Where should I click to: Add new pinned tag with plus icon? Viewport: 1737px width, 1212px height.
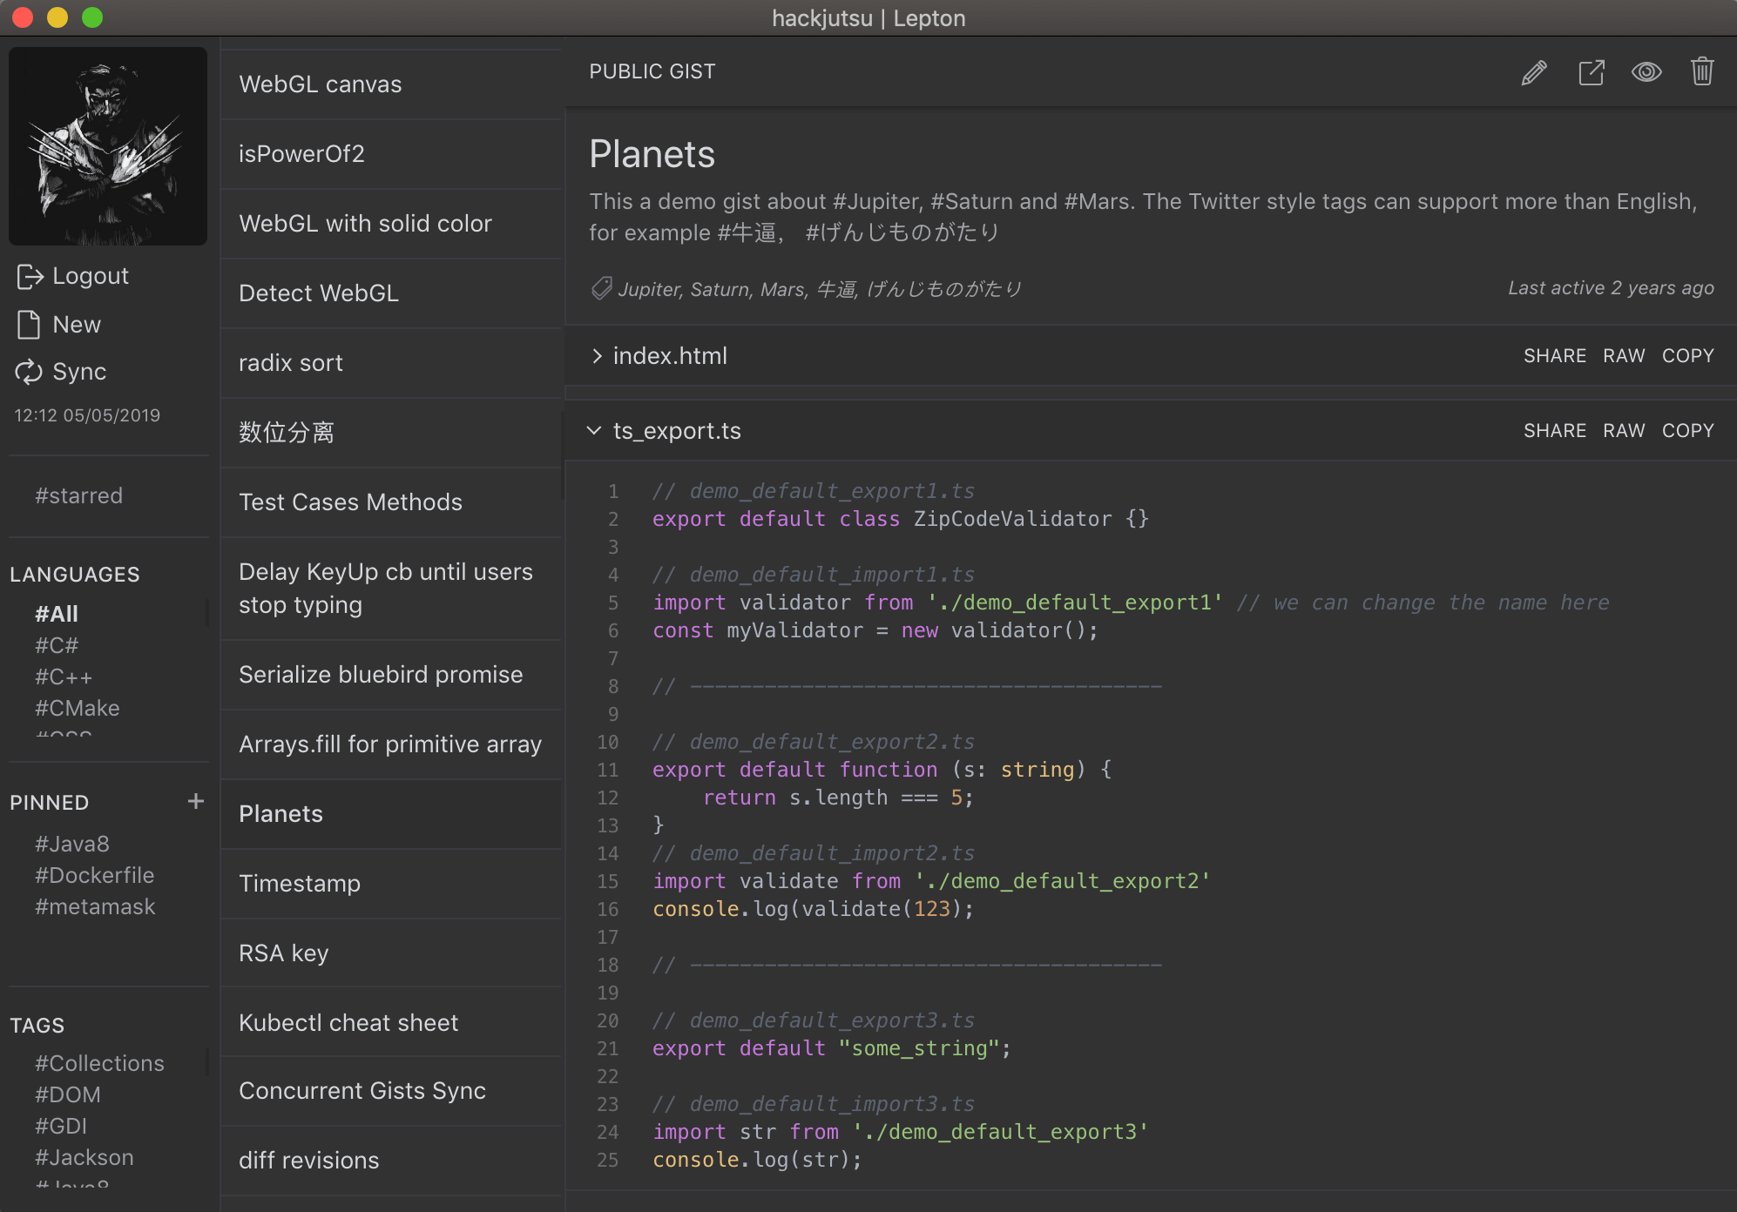point(195,802)
